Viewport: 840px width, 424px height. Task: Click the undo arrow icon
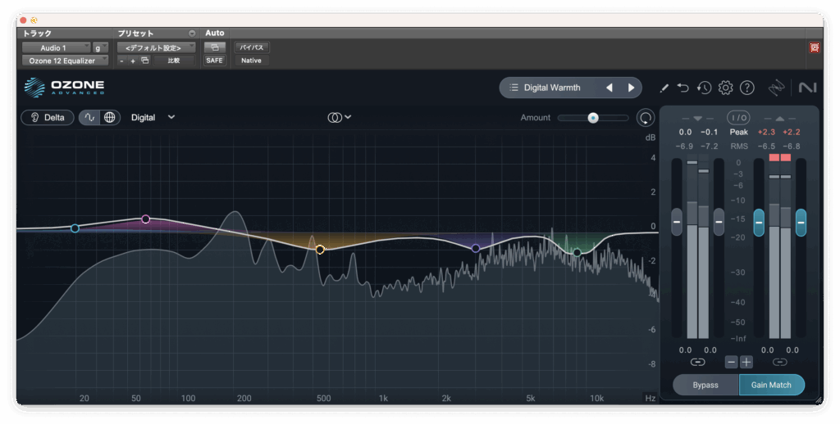pos(683,88)
